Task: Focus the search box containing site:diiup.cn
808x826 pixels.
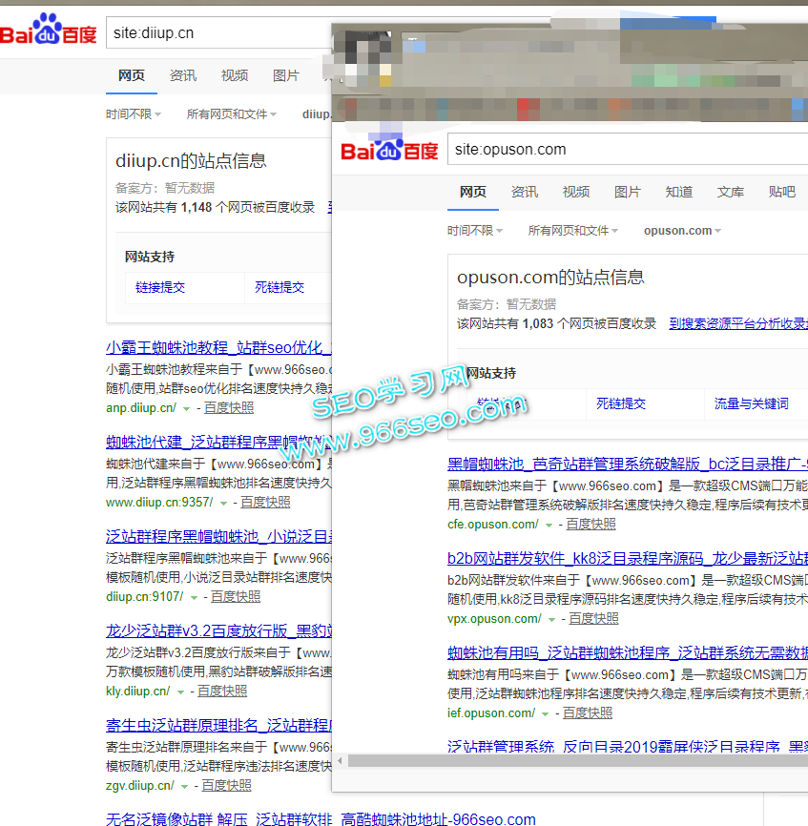Action: click(218, 32)
